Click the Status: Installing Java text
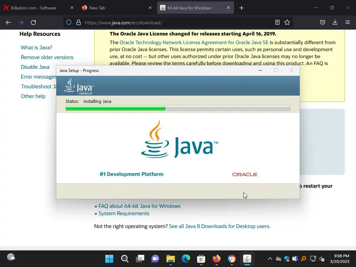The image size is (356, 267). 88,101
